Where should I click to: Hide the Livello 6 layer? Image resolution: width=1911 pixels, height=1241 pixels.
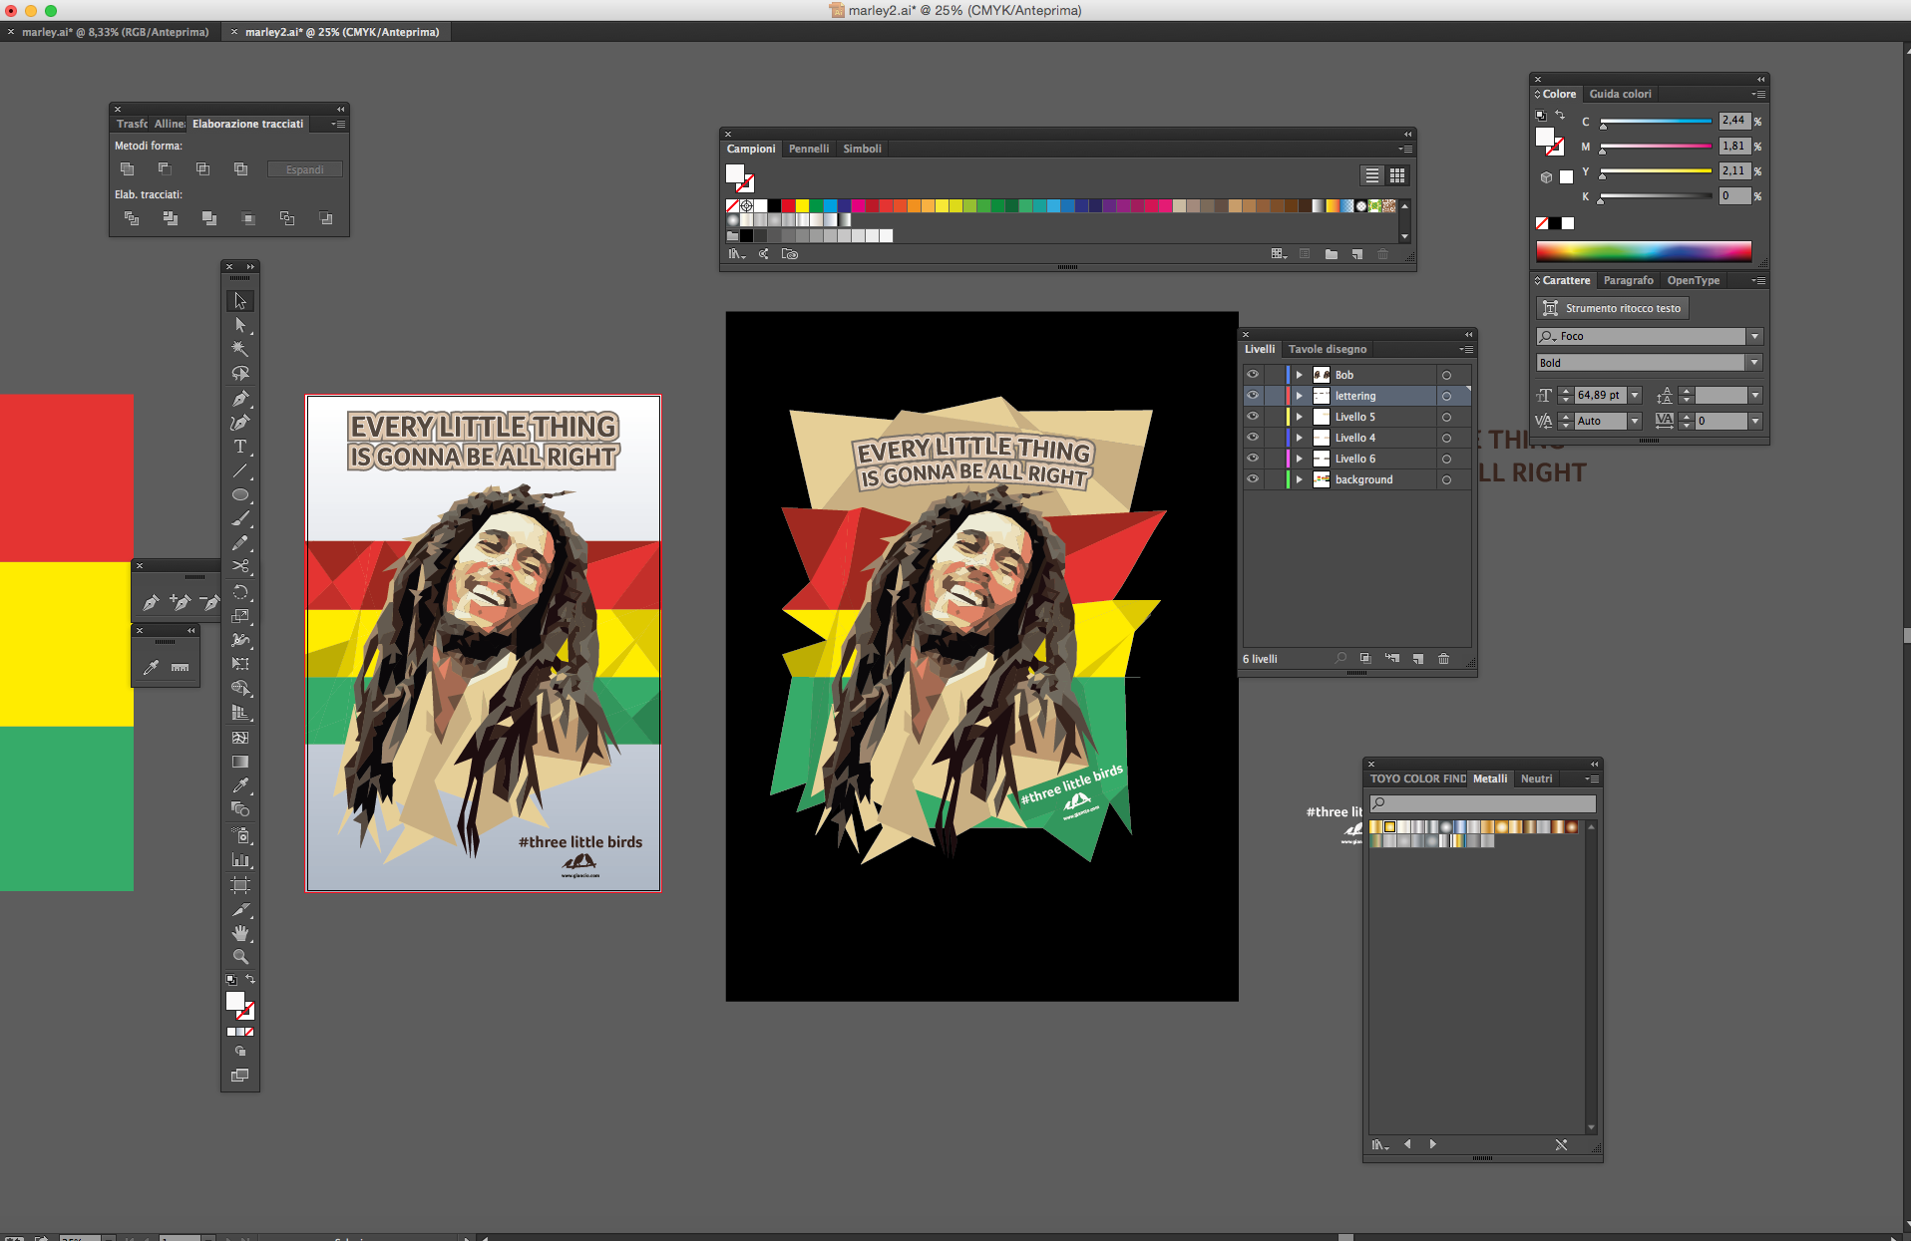pyautogui.click(x=1253, y=459)
